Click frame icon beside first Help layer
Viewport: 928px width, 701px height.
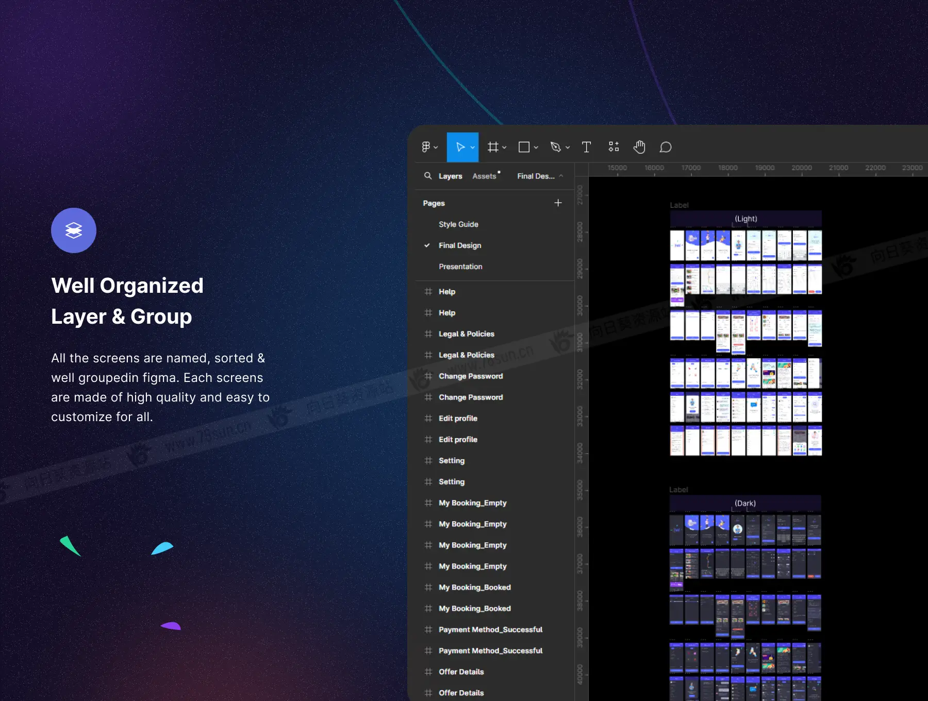coord(428,292)
